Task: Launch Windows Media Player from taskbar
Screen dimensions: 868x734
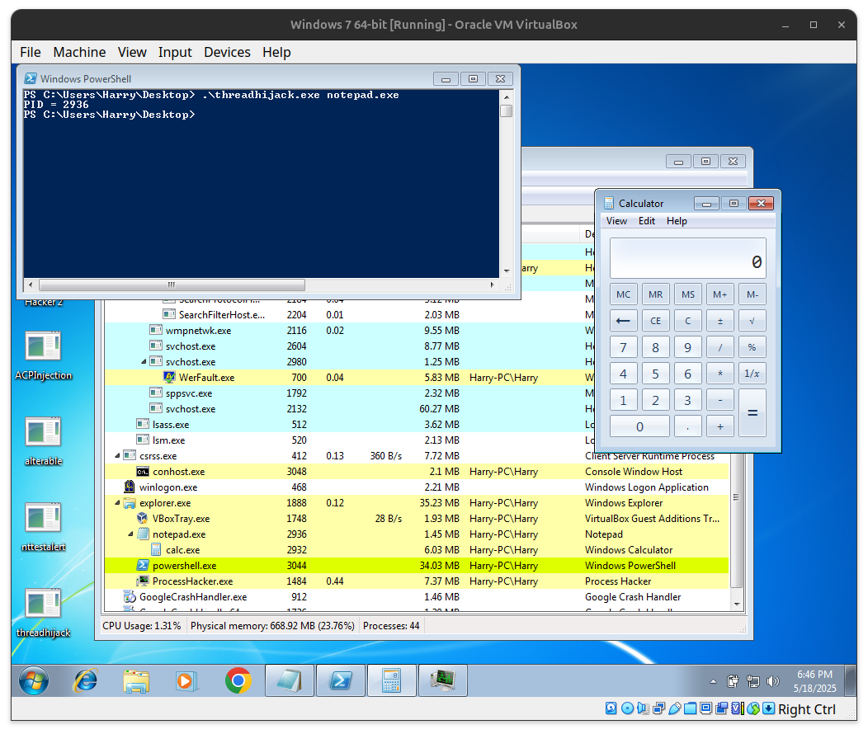Action: [186, 681]
